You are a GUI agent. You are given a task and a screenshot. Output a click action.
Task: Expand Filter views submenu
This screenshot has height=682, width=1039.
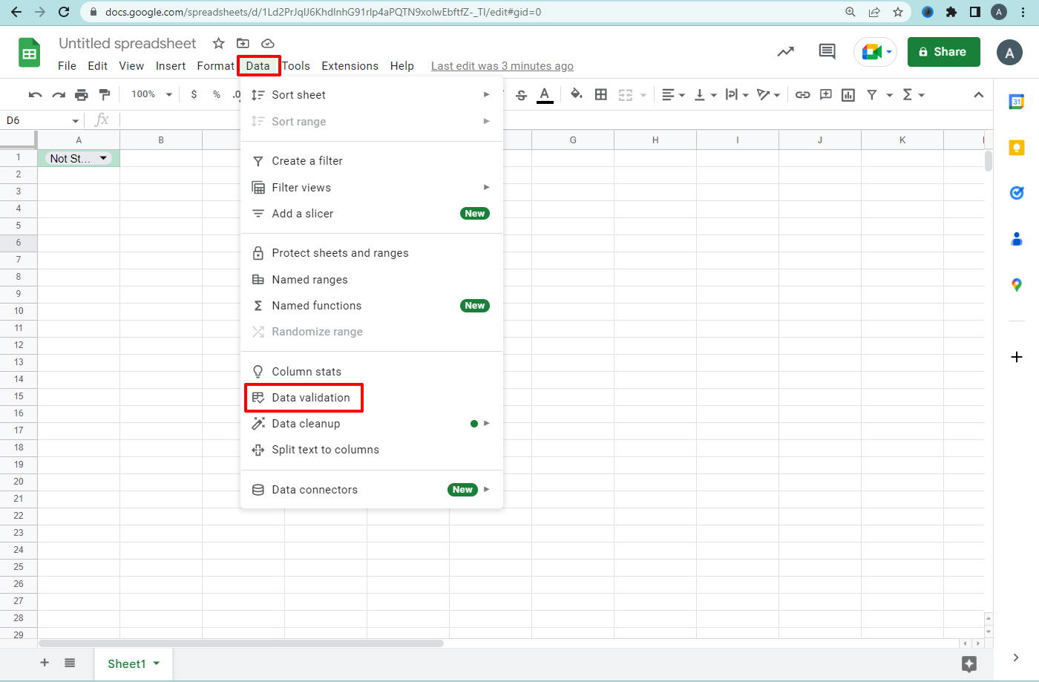372,188
